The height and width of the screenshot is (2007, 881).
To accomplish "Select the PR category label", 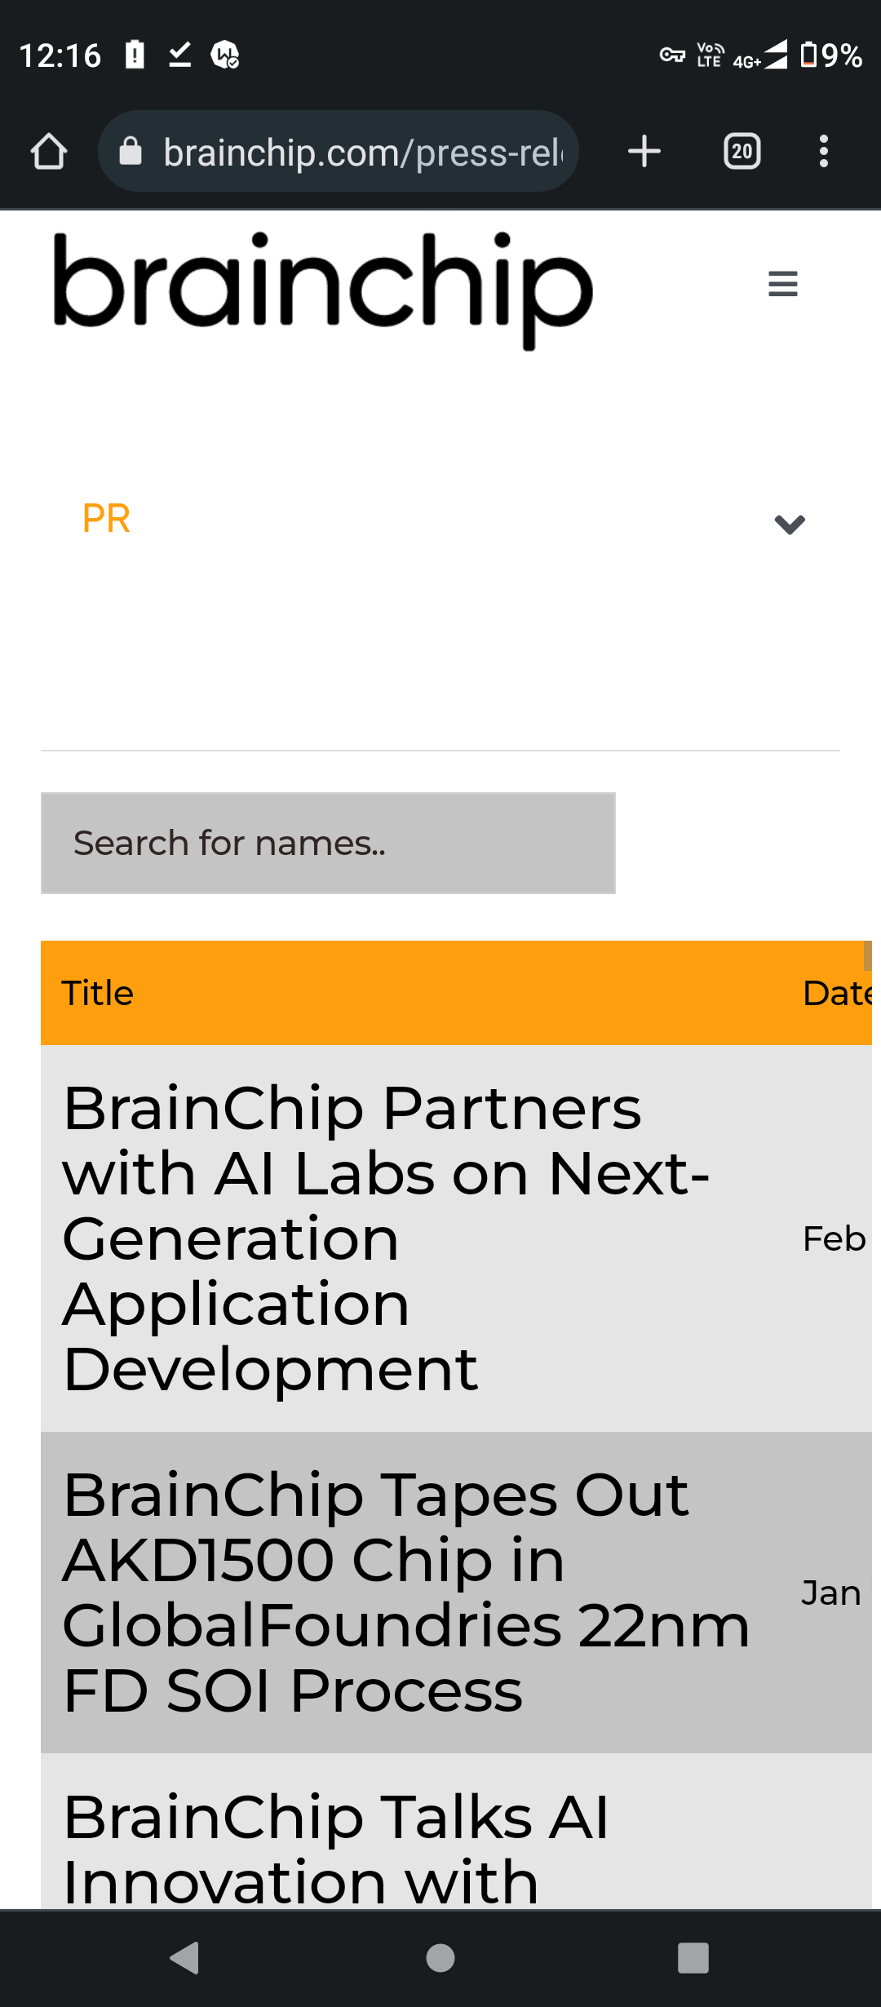I will (x=106, y=519).
